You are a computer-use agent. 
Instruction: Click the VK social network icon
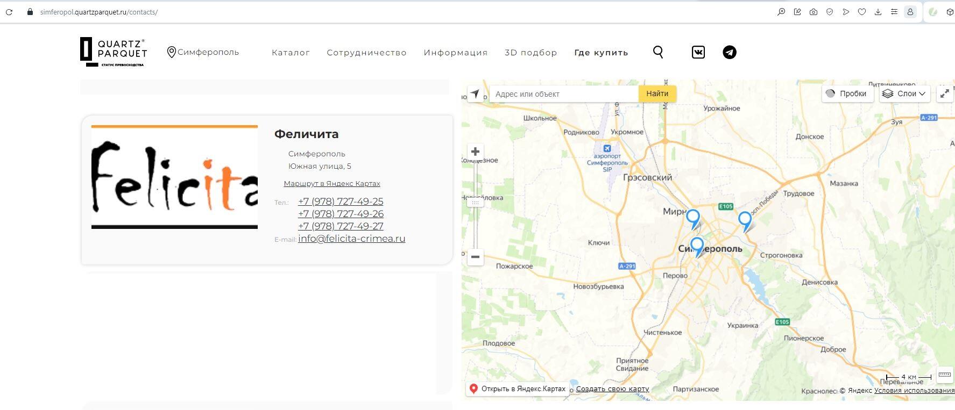pos(698,52)
